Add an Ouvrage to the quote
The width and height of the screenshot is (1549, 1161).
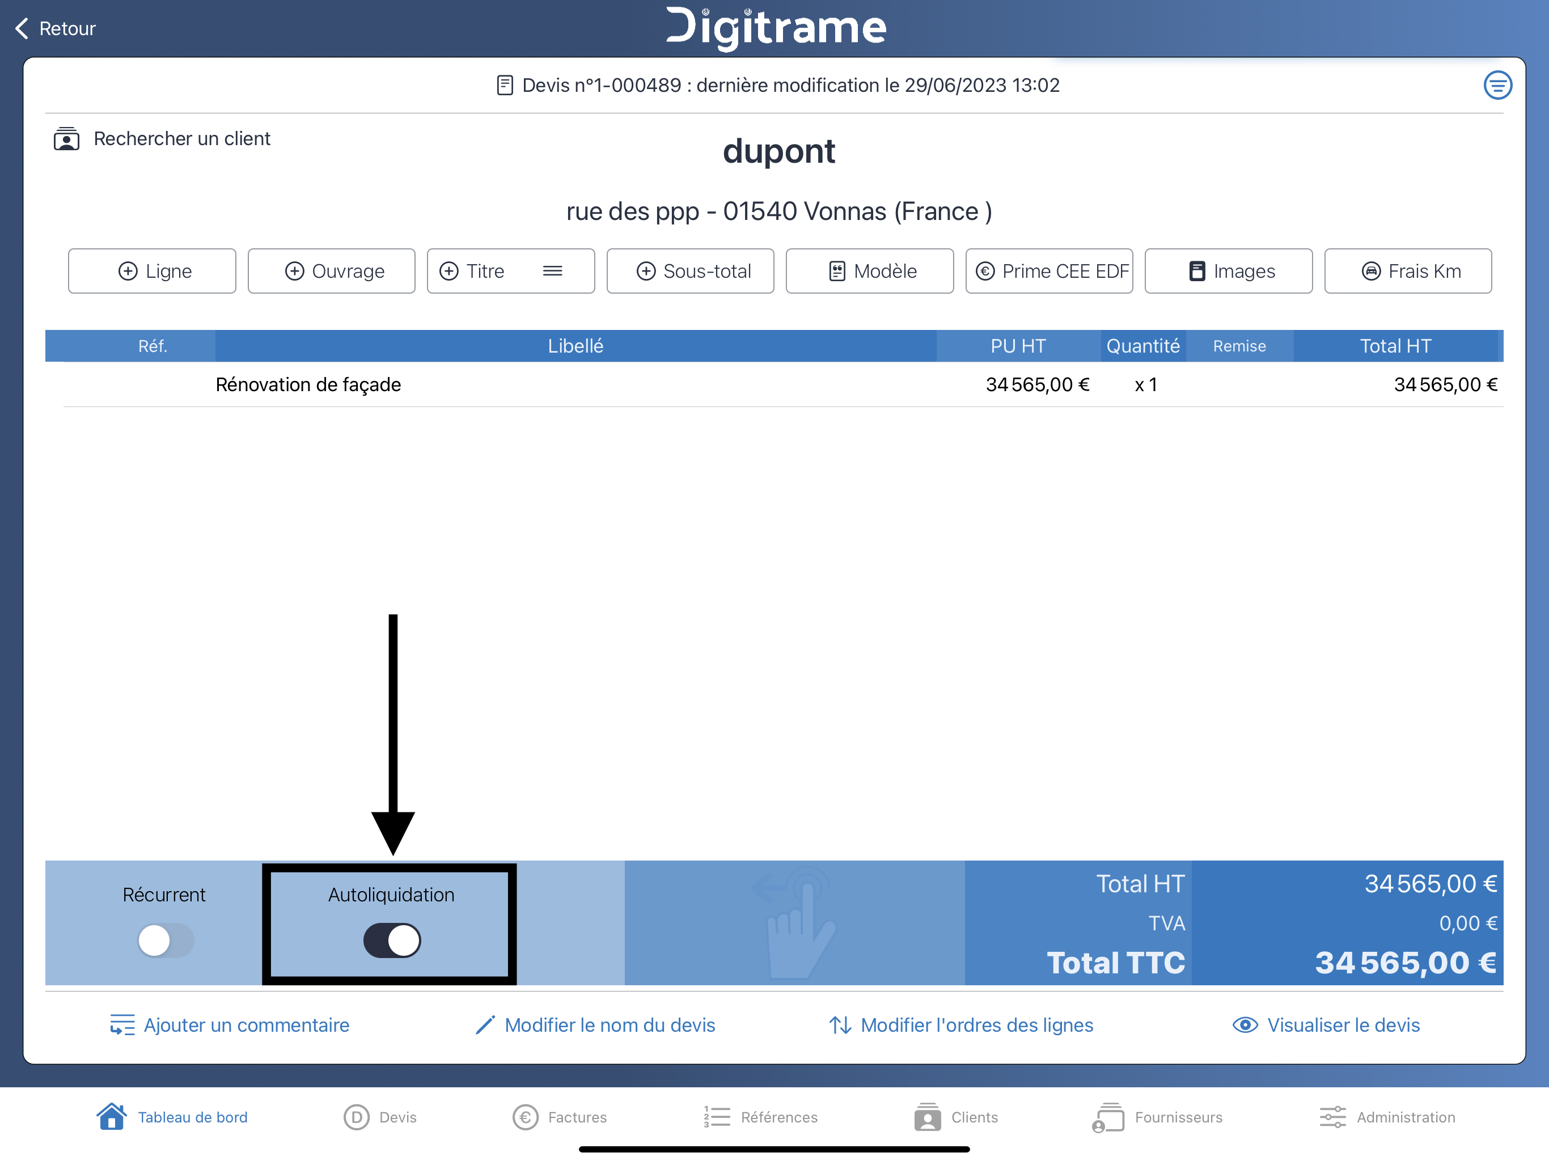(331, 271)
